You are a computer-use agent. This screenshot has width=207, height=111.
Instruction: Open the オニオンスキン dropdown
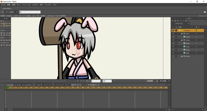[x=61, y=85]
